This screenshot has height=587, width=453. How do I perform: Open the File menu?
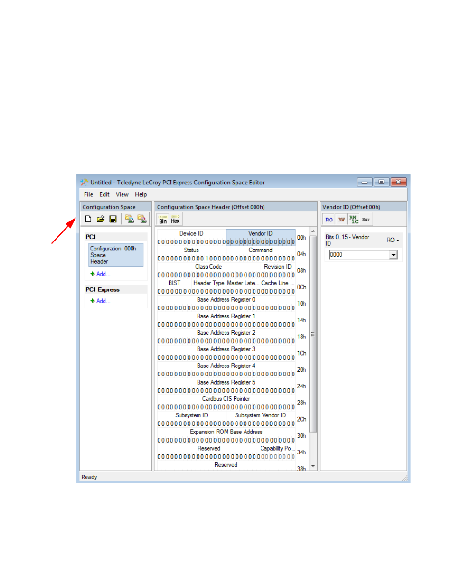tap(88, 194)
